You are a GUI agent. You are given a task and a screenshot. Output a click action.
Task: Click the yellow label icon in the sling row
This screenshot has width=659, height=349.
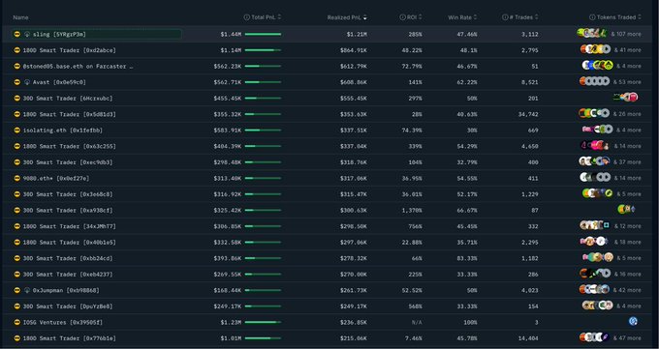click(17, 34)
